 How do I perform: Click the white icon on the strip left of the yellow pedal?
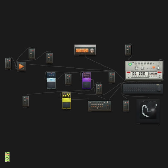point(25,98)
